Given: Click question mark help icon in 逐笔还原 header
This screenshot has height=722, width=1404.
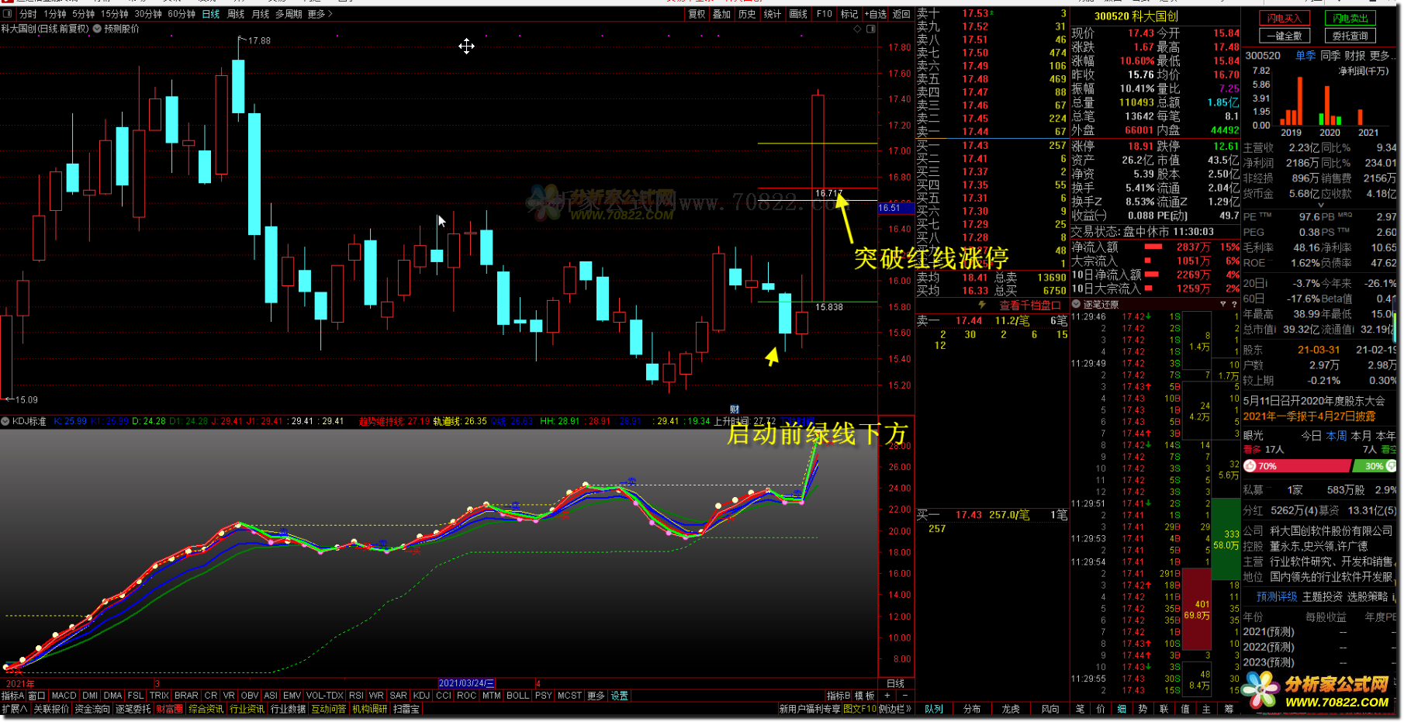Looking at the screenshot, I should tap(1234, 304).
